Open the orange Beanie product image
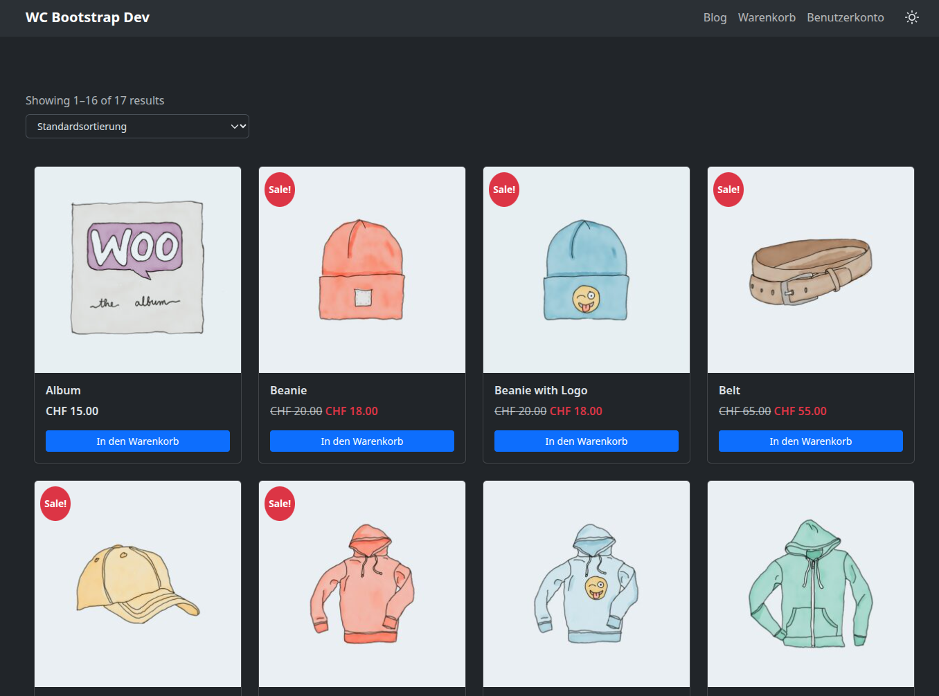Screen dimensions: 939x696 (x=362, y=270)
